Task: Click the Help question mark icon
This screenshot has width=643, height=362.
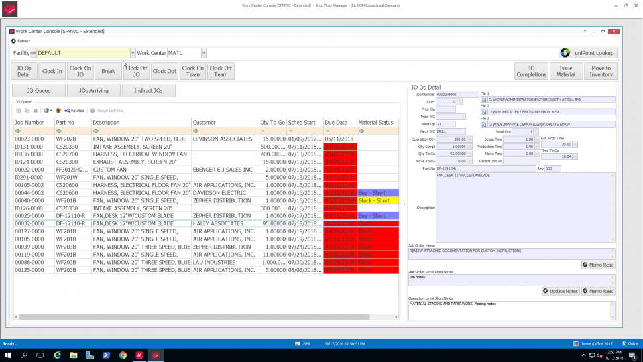Action: [585, 32]
